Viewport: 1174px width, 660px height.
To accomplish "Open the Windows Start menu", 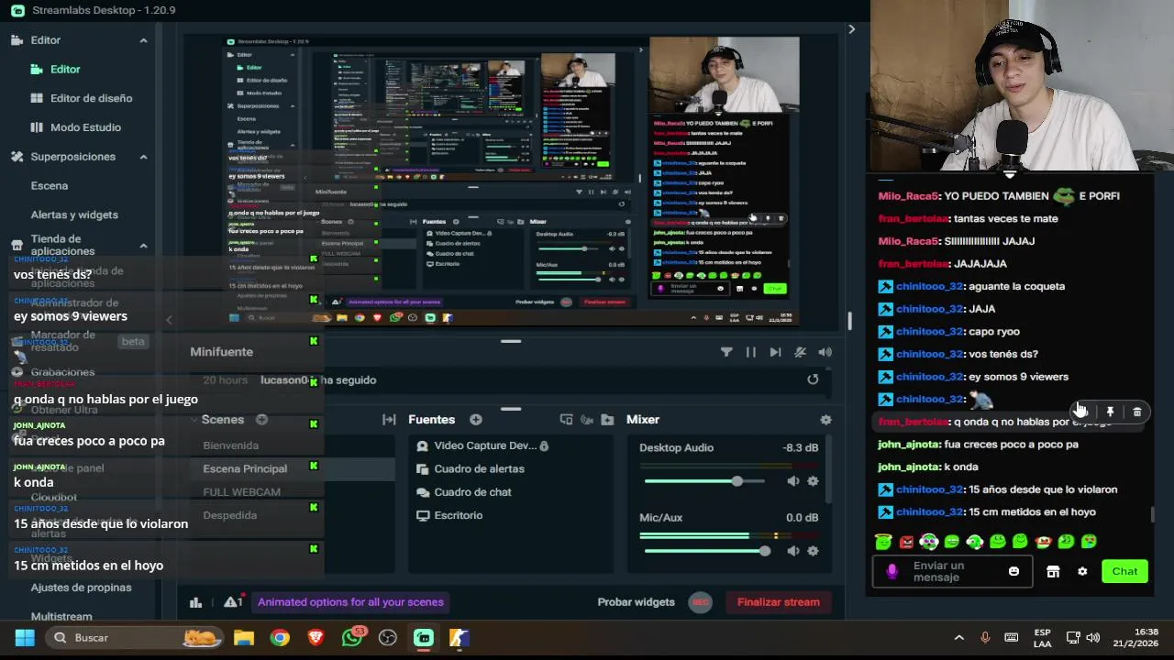I will click(x=25, y=638).
